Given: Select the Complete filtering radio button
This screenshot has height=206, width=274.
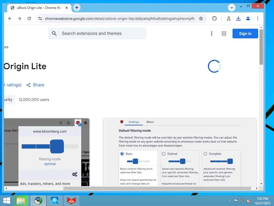Looking at the screenshot, I should (205, 154).
